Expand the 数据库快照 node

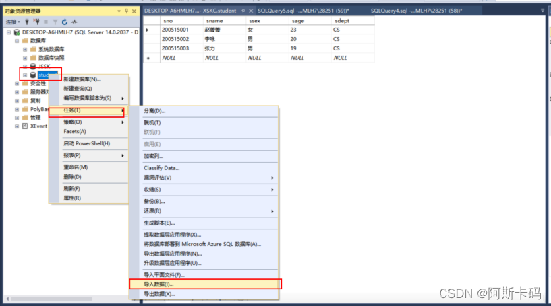tap(25, 57)
